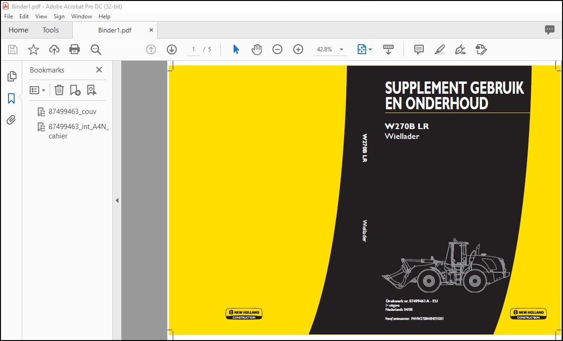Open bookmark 87499463_couv
The height and width of the screenshot is (341, 563).
(x=73, y=112)
